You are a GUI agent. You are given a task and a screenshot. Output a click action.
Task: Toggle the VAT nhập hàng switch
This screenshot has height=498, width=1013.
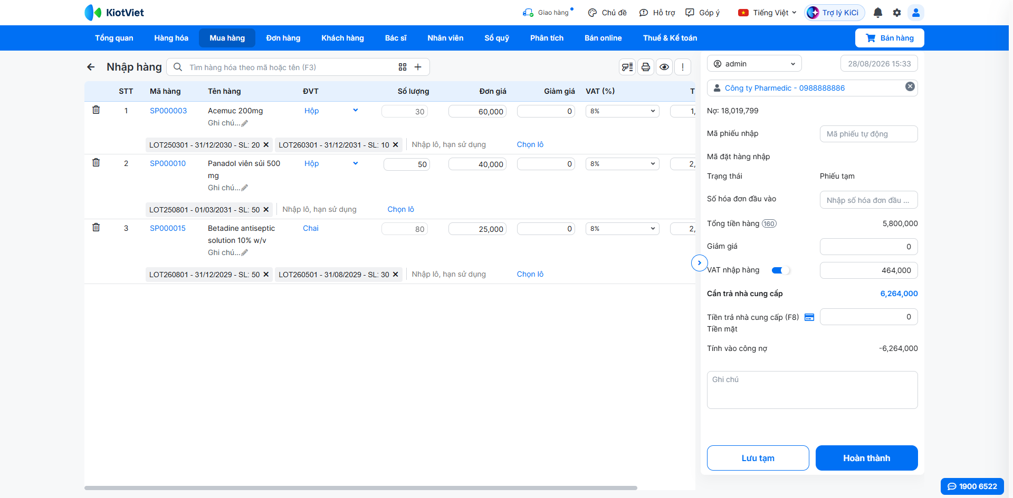780,270
